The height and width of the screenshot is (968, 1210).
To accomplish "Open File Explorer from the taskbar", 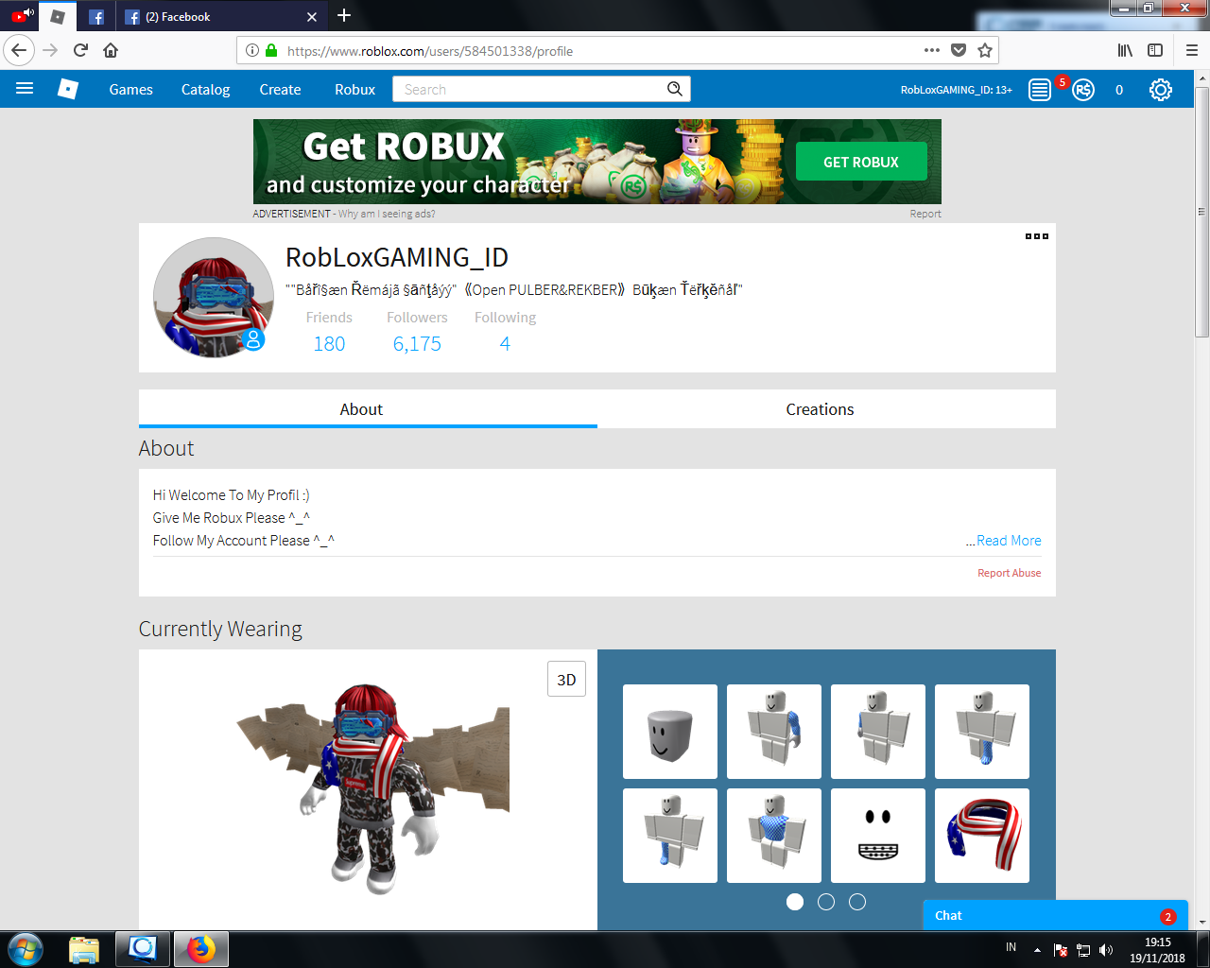I will (x=84, y=949).
